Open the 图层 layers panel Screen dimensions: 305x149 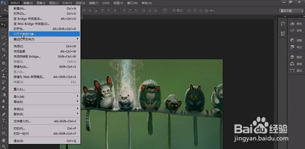296,57
